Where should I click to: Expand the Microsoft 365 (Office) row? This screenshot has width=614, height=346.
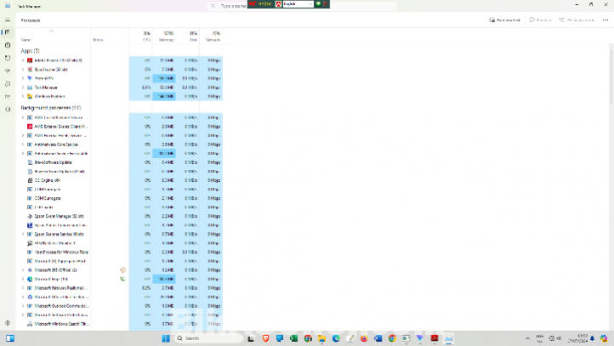pos(23,270)
